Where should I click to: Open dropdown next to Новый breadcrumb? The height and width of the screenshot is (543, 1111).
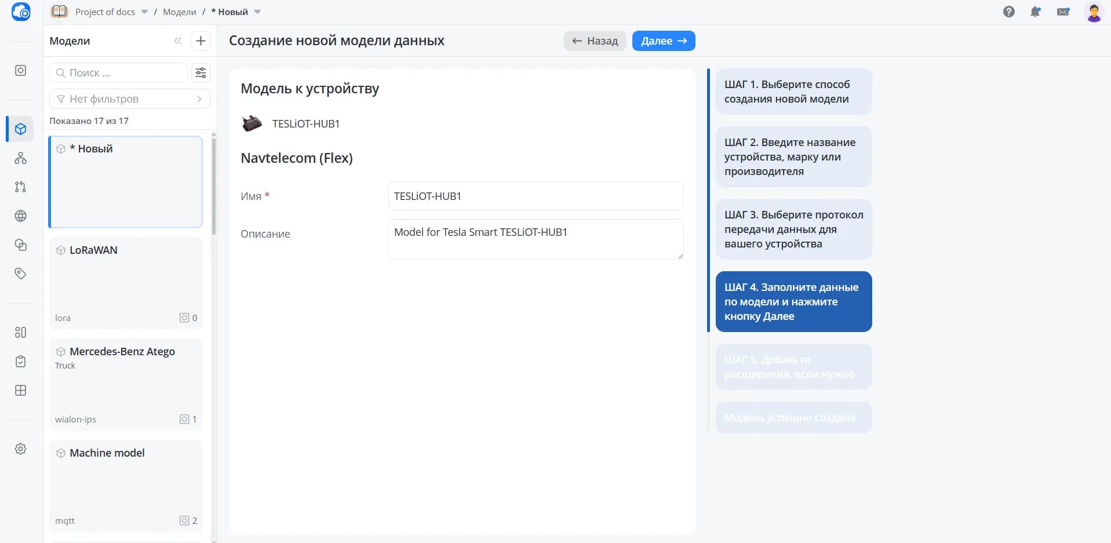(x=257, y=12)
